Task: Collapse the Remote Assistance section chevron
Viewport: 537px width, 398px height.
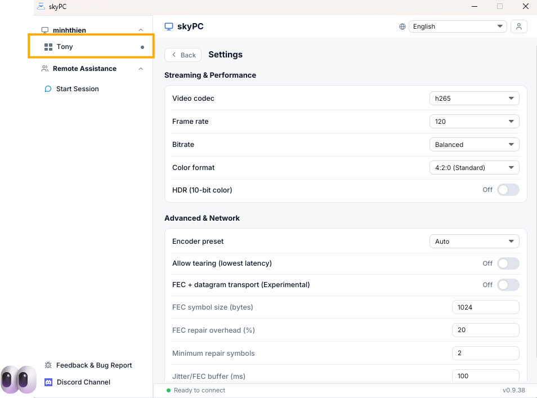Action: tap(141, 69)
